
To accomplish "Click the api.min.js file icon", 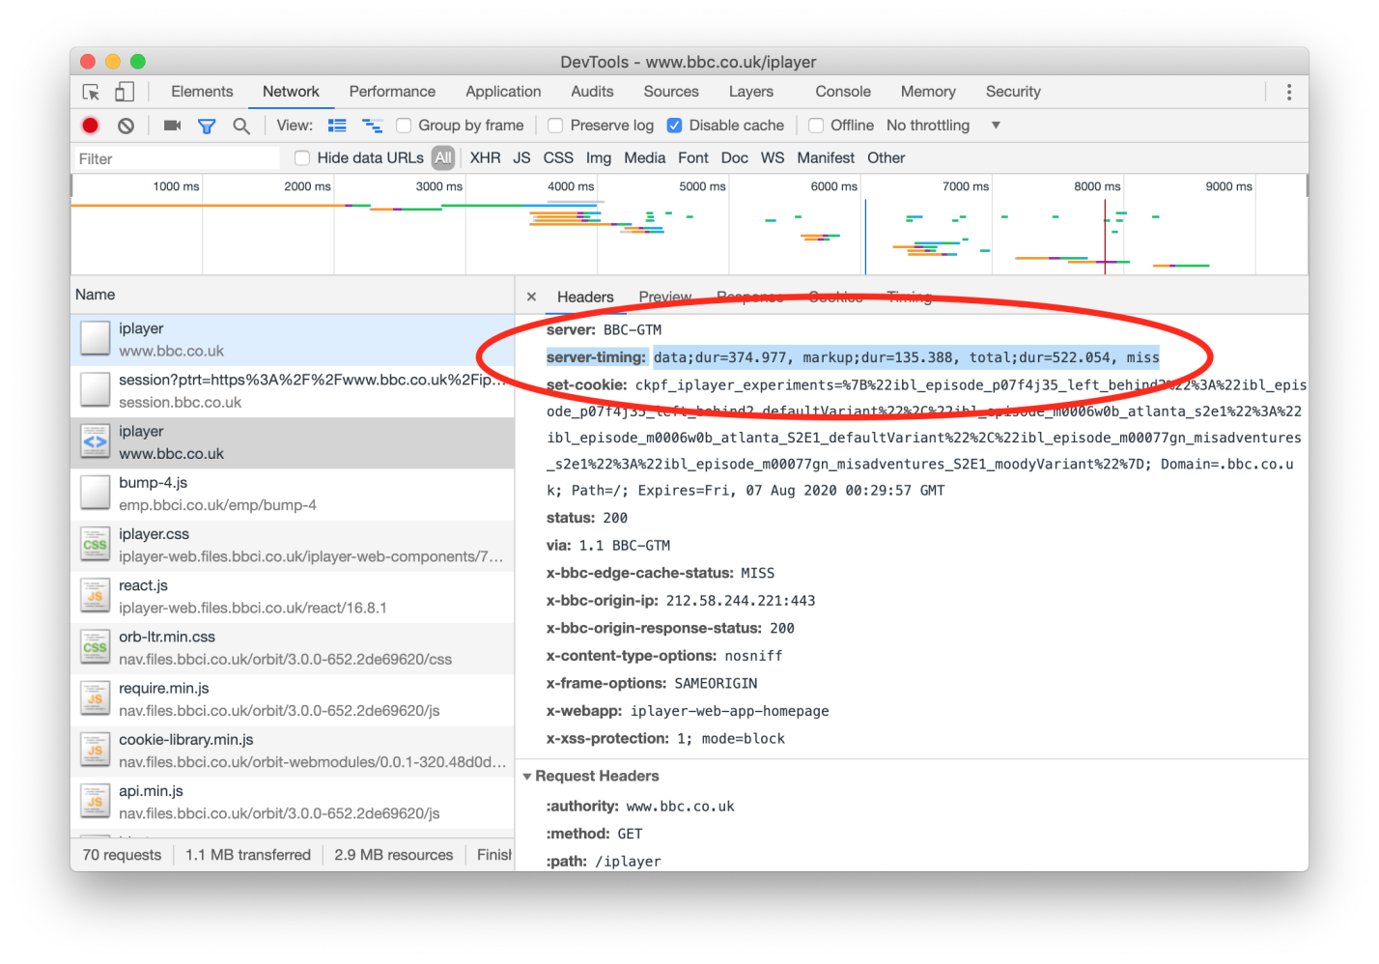I will [95, 801].
